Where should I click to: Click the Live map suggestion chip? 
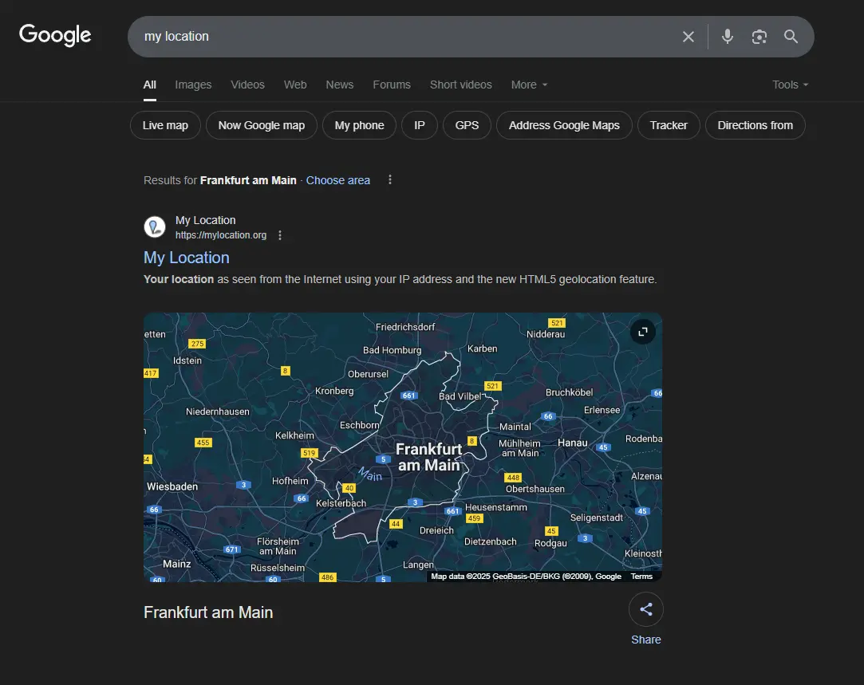pyautogui.click(x=165, y=125)
